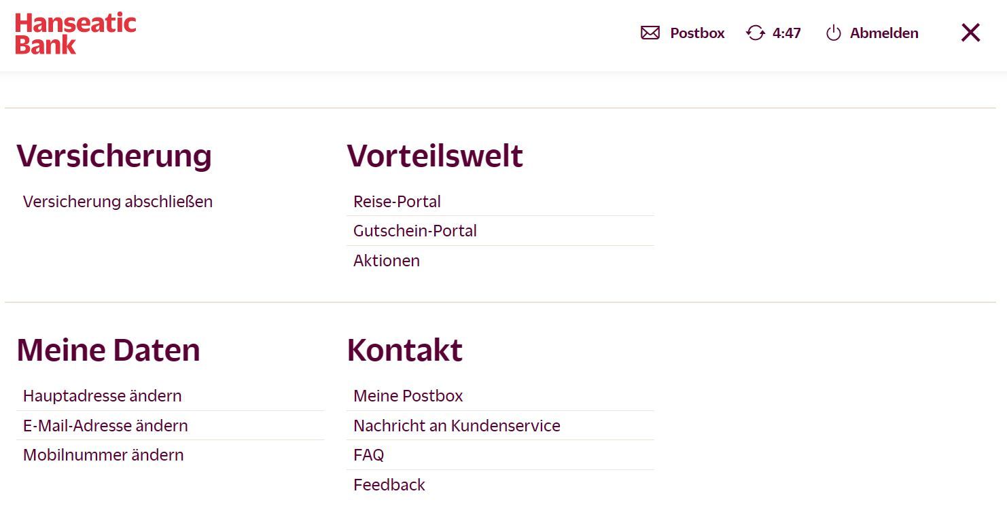Image resolution: width=1007 pixels, height=521 pixels.
Task: Open the Postbox label in header
Action: click(697, 33)
